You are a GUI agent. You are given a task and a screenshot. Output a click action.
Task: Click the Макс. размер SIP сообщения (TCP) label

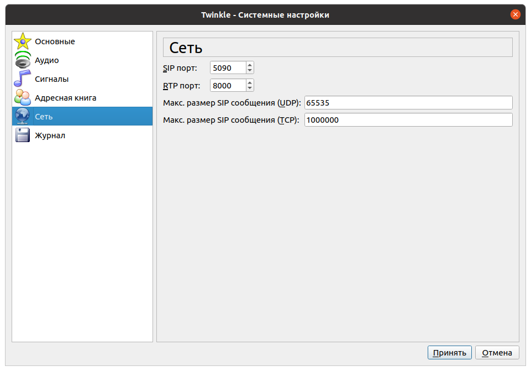pos(231,121)
